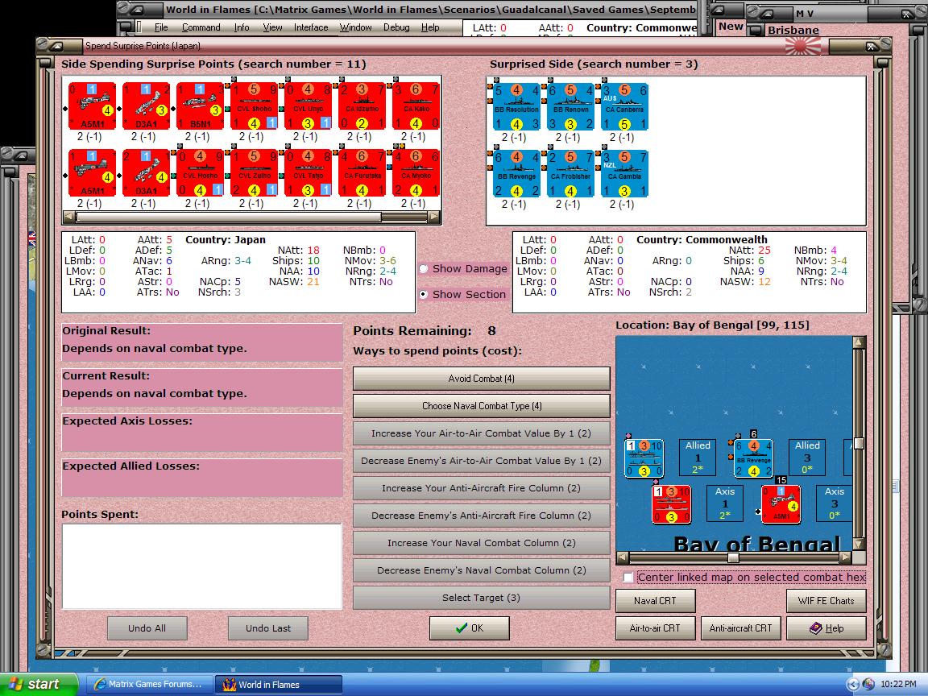
Task: Open the WIF FE Charts
Action: click(x=826, y=601)
